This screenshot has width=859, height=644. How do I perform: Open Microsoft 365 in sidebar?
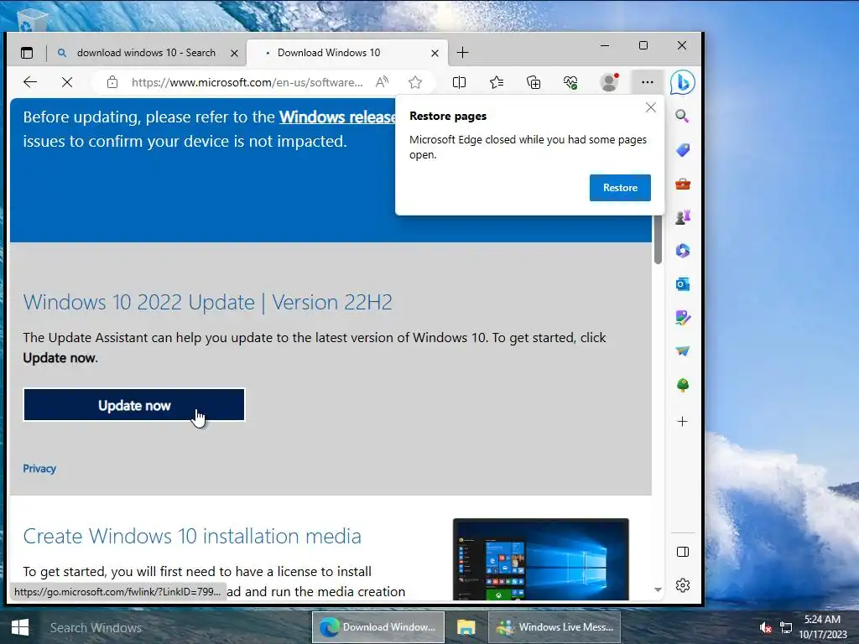[x=683, y=251]
